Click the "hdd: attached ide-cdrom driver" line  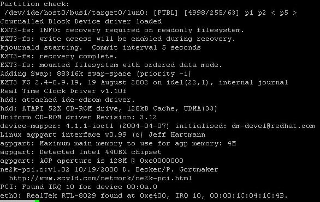tap(68, 100)
